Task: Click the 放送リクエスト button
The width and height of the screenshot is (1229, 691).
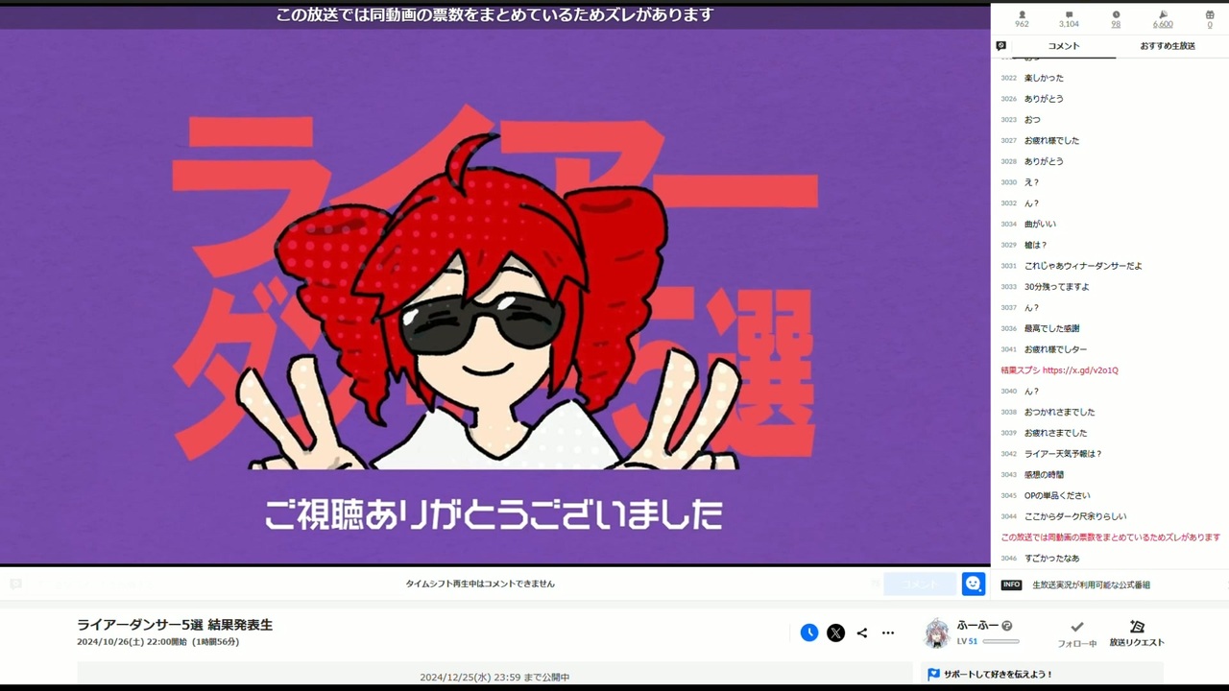Action: tap(1137, 633)
